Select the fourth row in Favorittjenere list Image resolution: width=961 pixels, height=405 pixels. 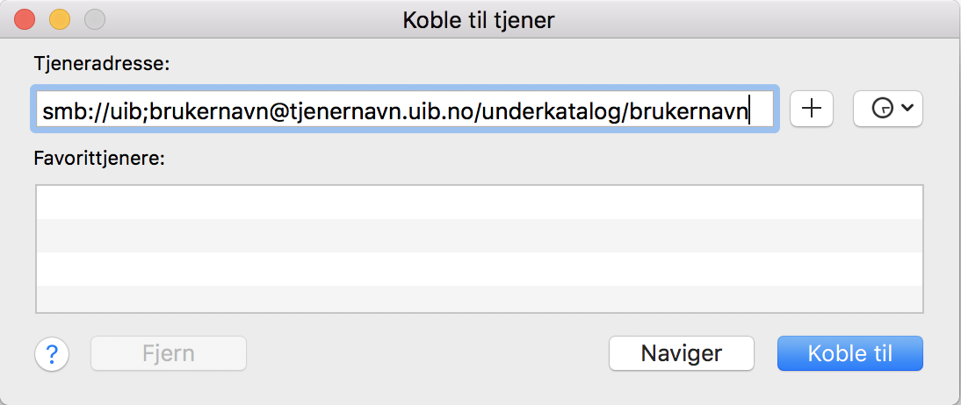(479, 298)
